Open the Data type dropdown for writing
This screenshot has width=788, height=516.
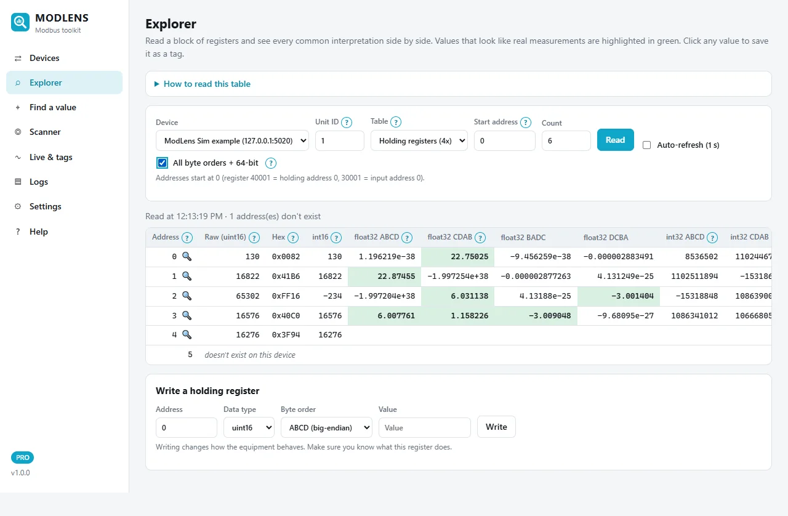(249, 427)
